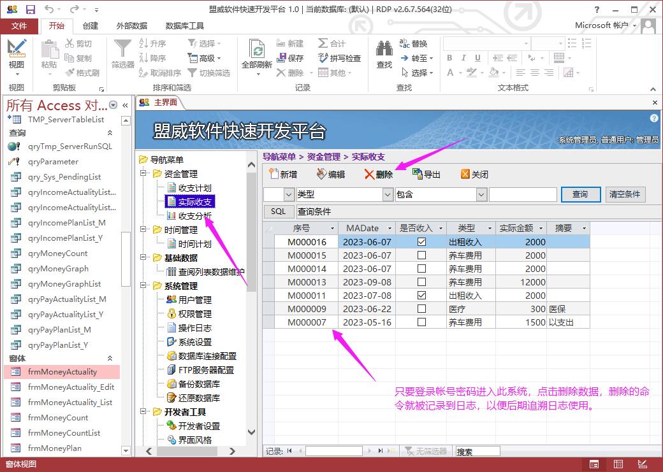Toggle 是否收入 checkbox for row M000013
The height and width of the screenshot is (472, 663).
coord(421,282)
